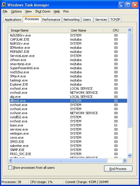
Task: Click the 01 CPU value for lsass.exe
Action: (116, 125)
